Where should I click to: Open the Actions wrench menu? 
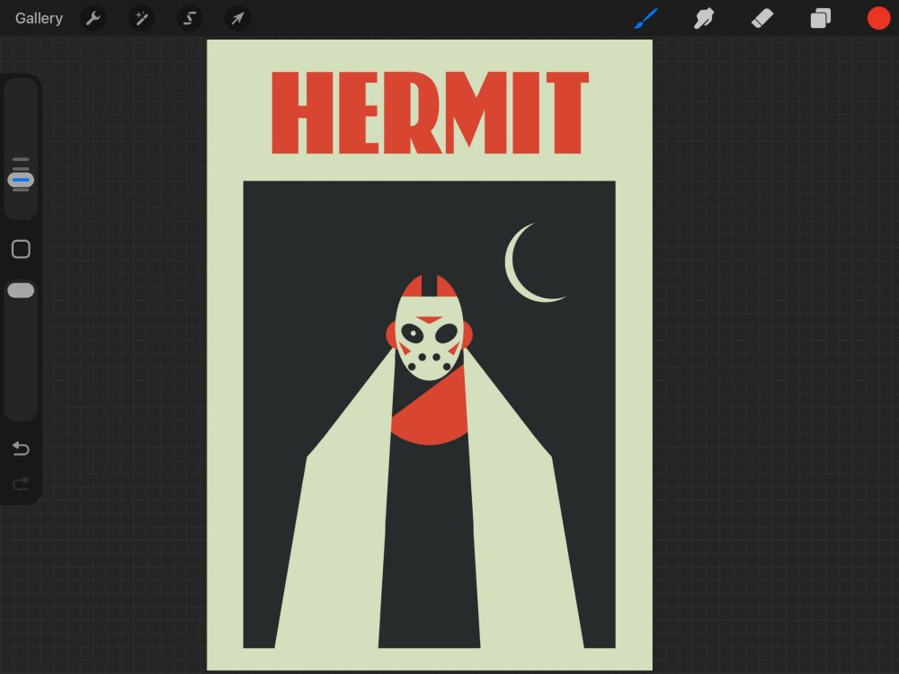point(93,18)
